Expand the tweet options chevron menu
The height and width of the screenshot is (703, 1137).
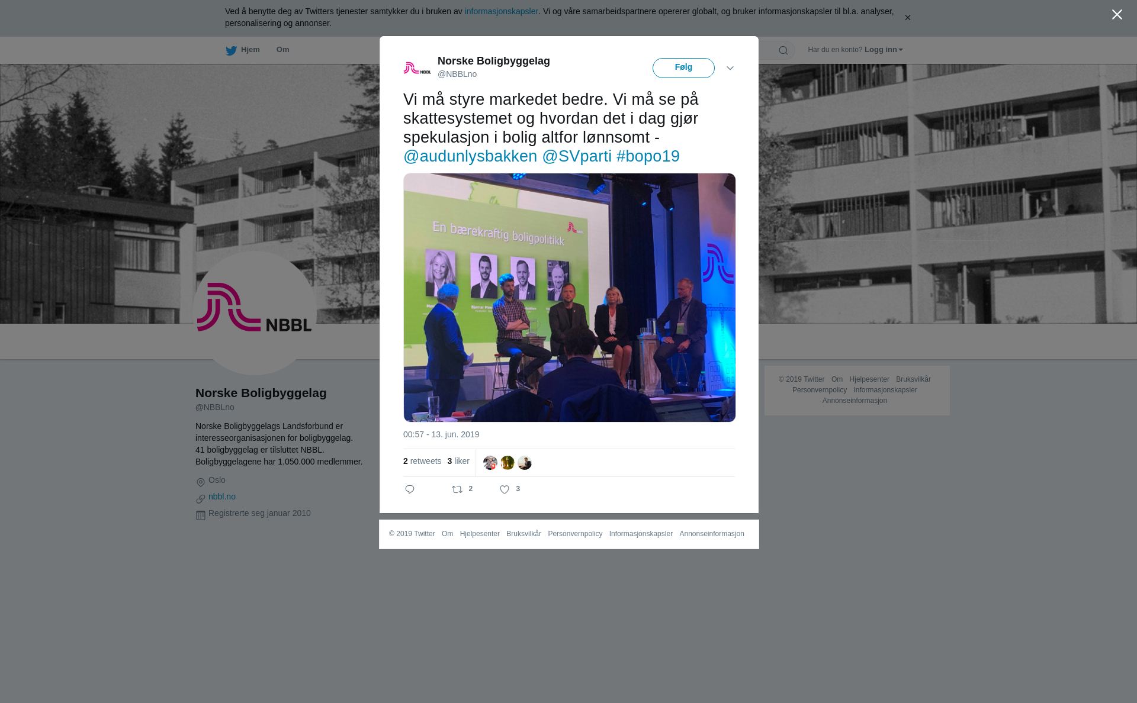pos(730,68)
